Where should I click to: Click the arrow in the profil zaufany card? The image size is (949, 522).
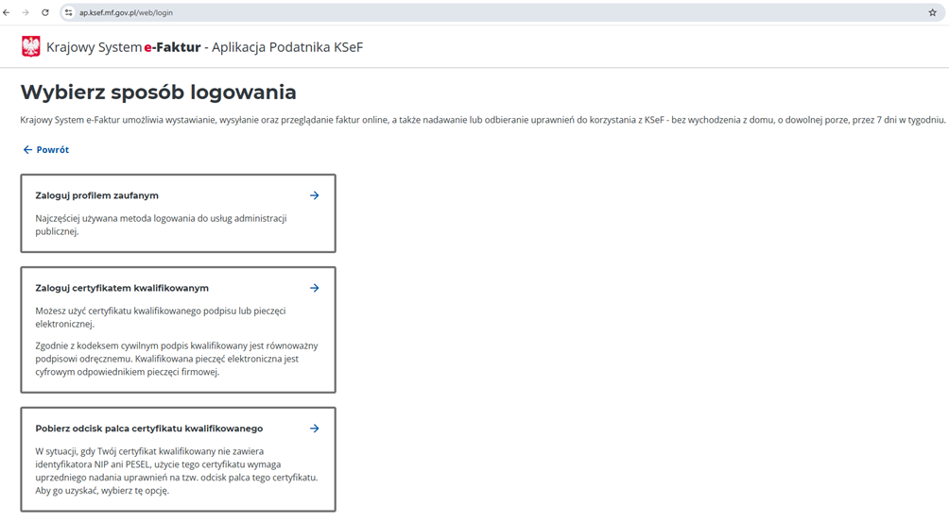pyautogui.click(x=314, y=195)
